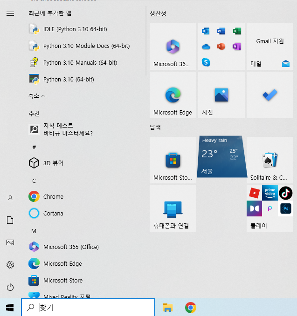Collapse the recently added list with 축소
The image size is (297, 316).
point(37,96)
